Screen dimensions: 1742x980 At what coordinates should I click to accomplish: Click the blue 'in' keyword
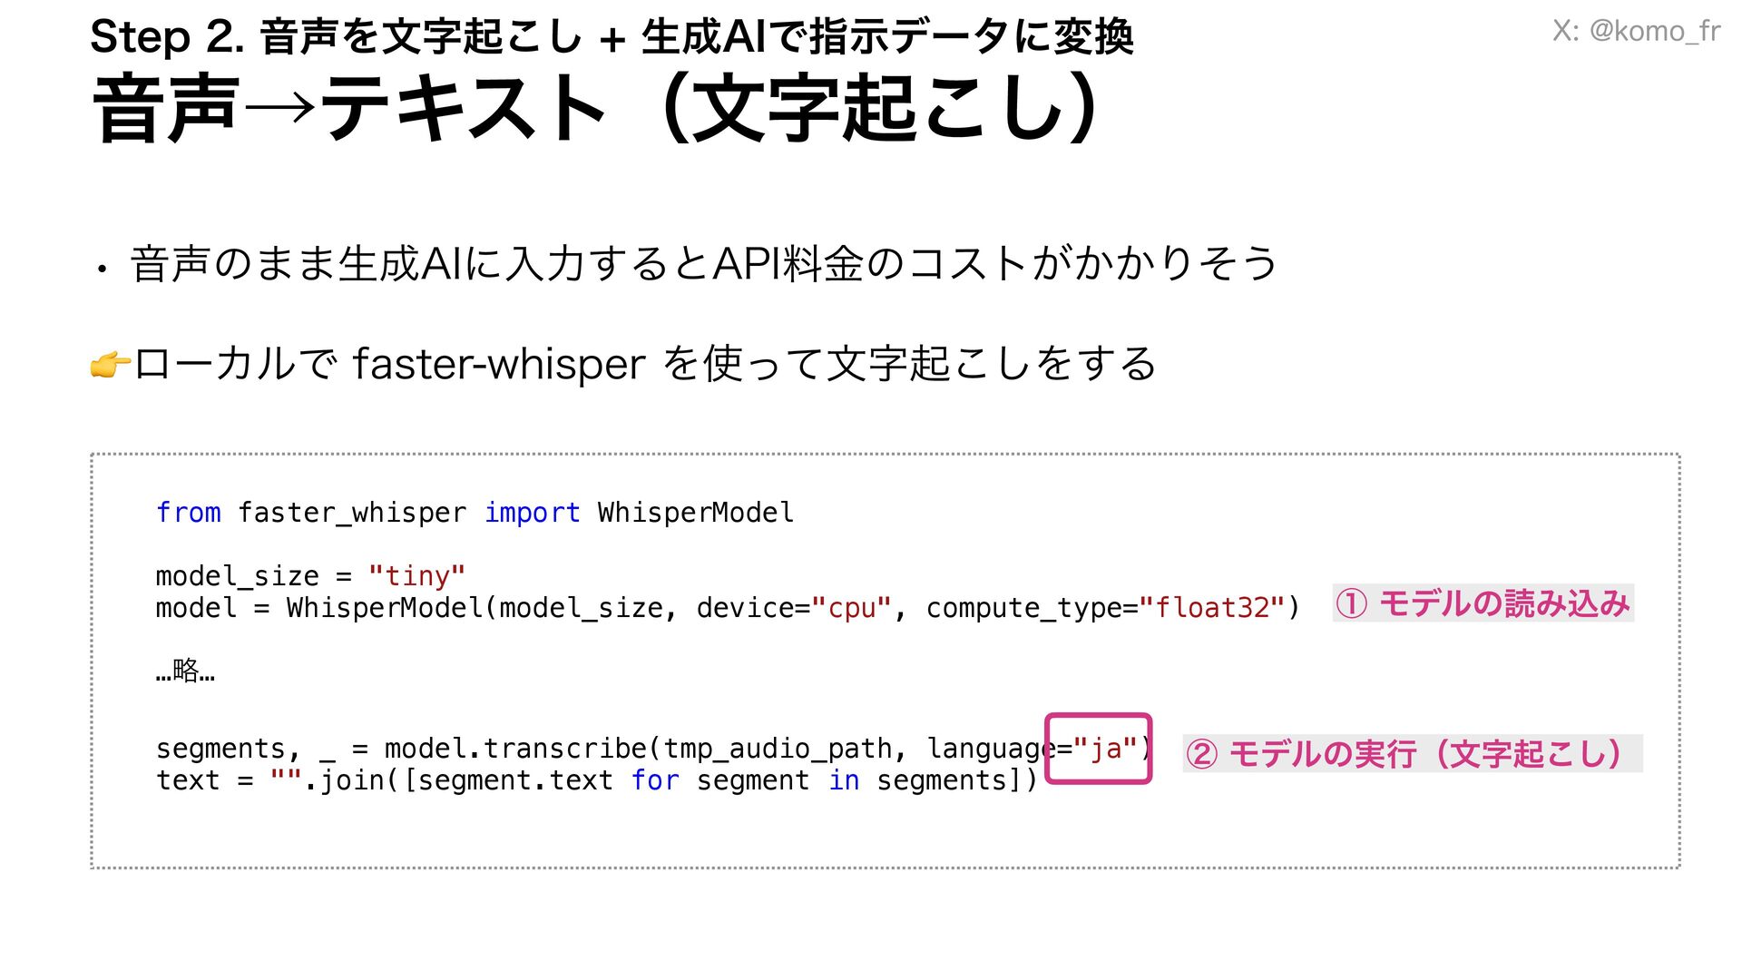(843, 780)
